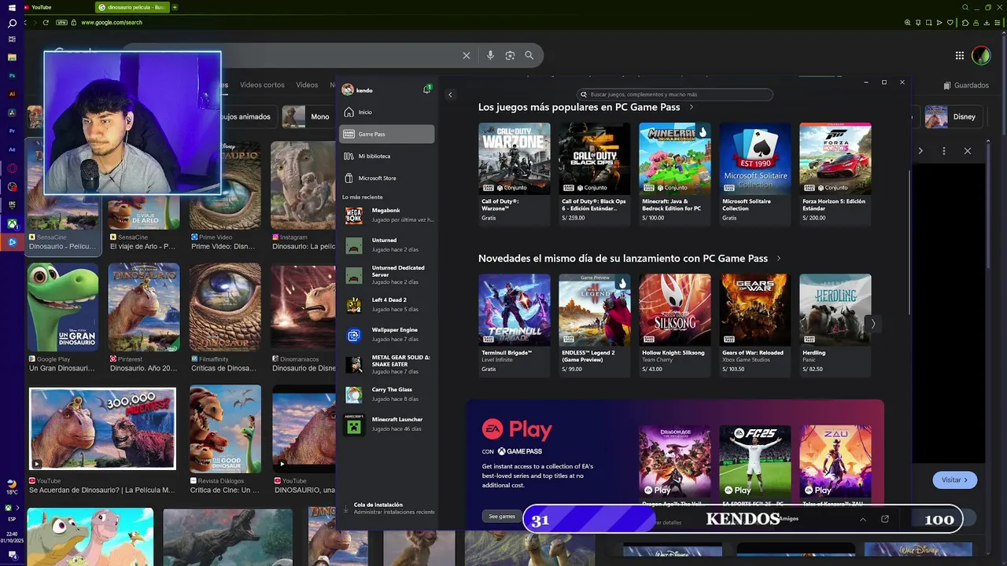The height and width of the screenshot is (566, 1007).
Task: Open Windows Start menu in taskbar
Action: [12, 7]
